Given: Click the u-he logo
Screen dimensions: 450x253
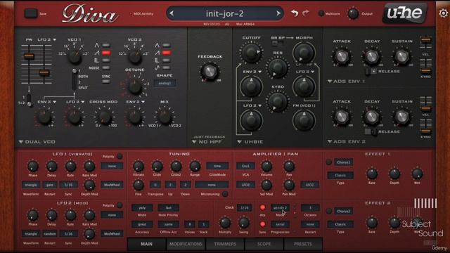Looking at the screenshot, I should pyautogui.click(x=405, y=13).
